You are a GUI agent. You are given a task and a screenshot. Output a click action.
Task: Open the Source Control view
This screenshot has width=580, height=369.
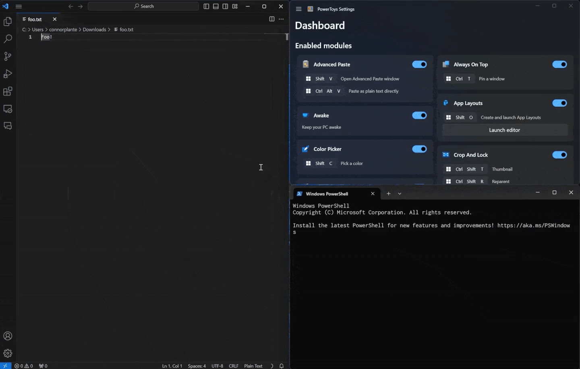(8, 56)
